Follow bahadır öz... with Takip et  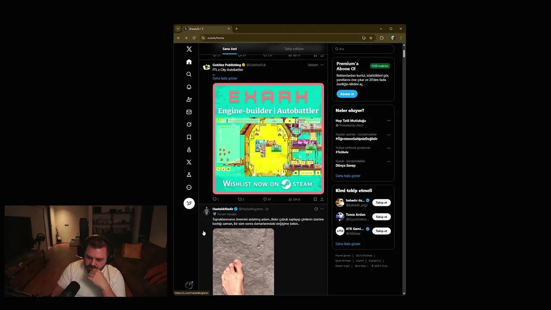381,202
